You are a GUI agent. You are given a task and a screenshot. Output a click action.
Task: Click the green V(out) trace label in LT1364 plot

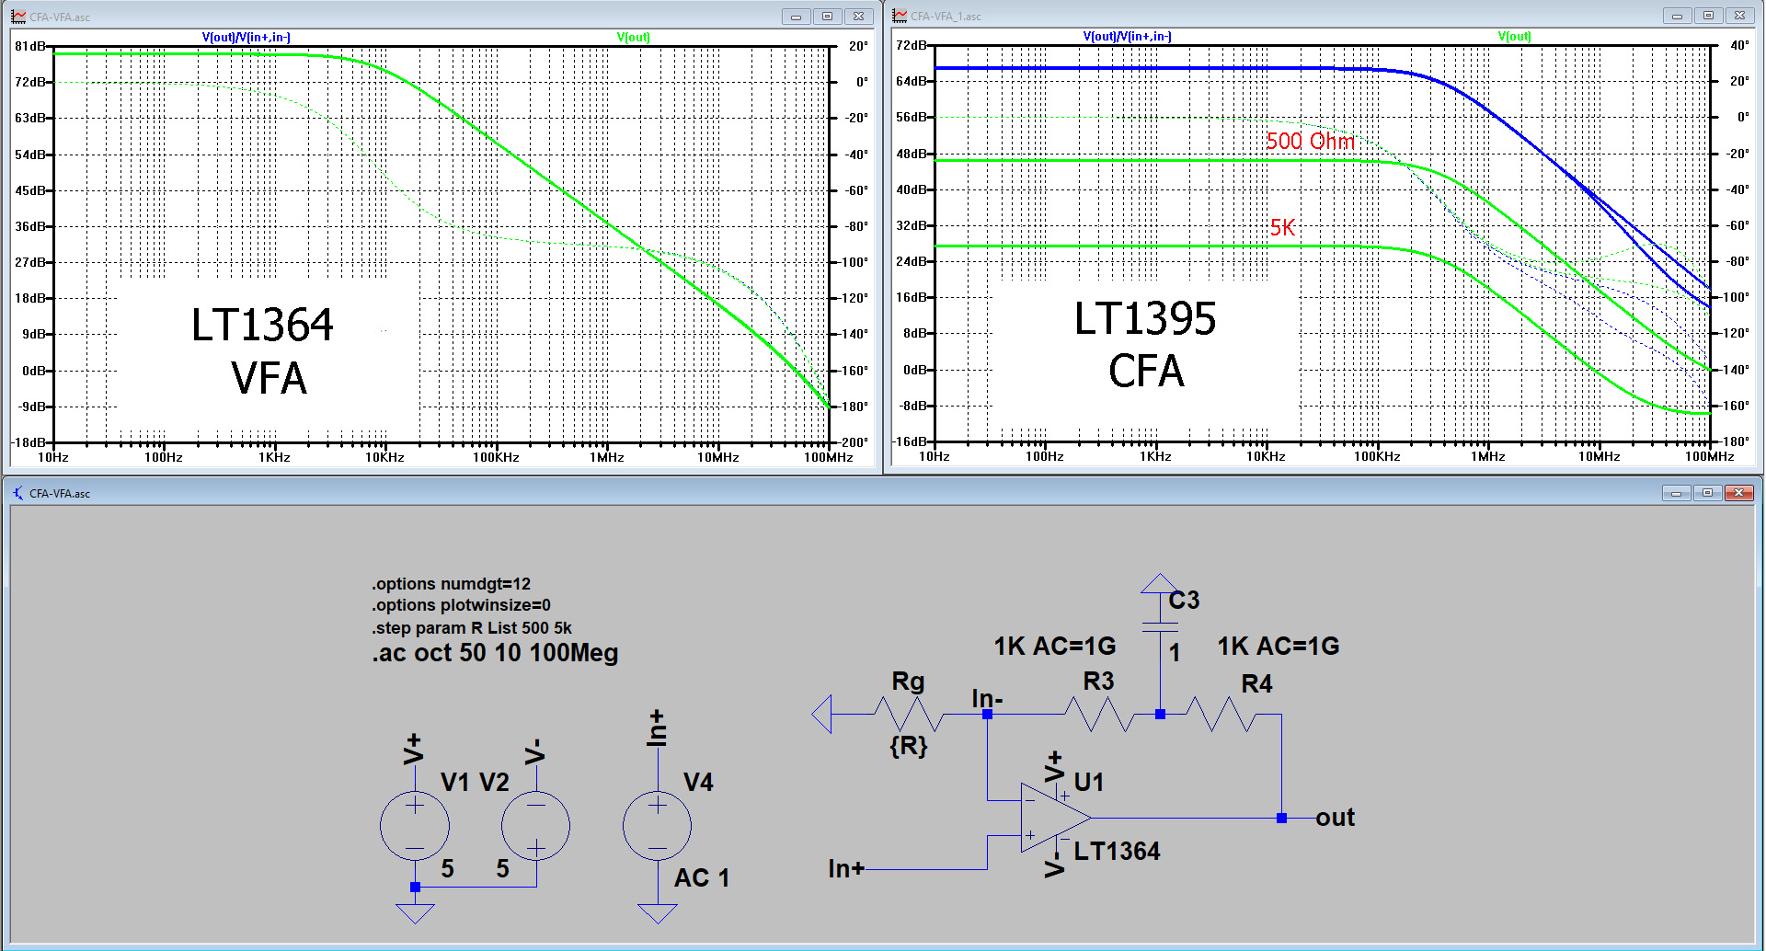pyautogui.click(x=633, y=37)
